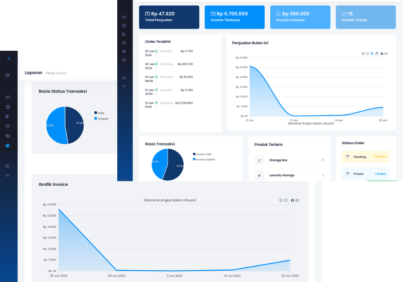
Task: Activate the hand pan tool on sales chart
Action: (x=377, y=54)
